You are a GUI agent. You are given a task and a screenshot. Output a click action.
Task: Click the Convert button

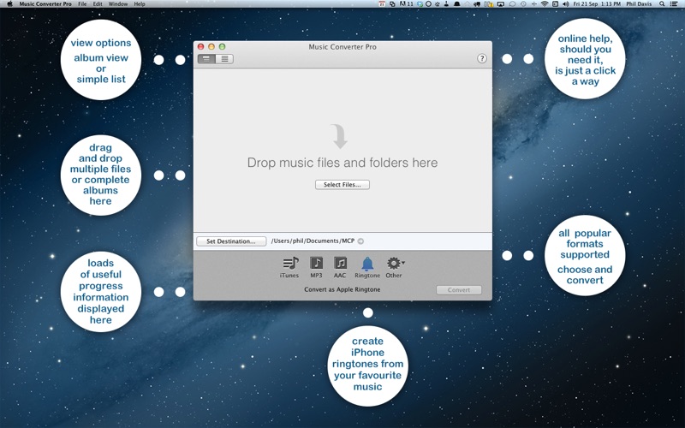(459, 290)
